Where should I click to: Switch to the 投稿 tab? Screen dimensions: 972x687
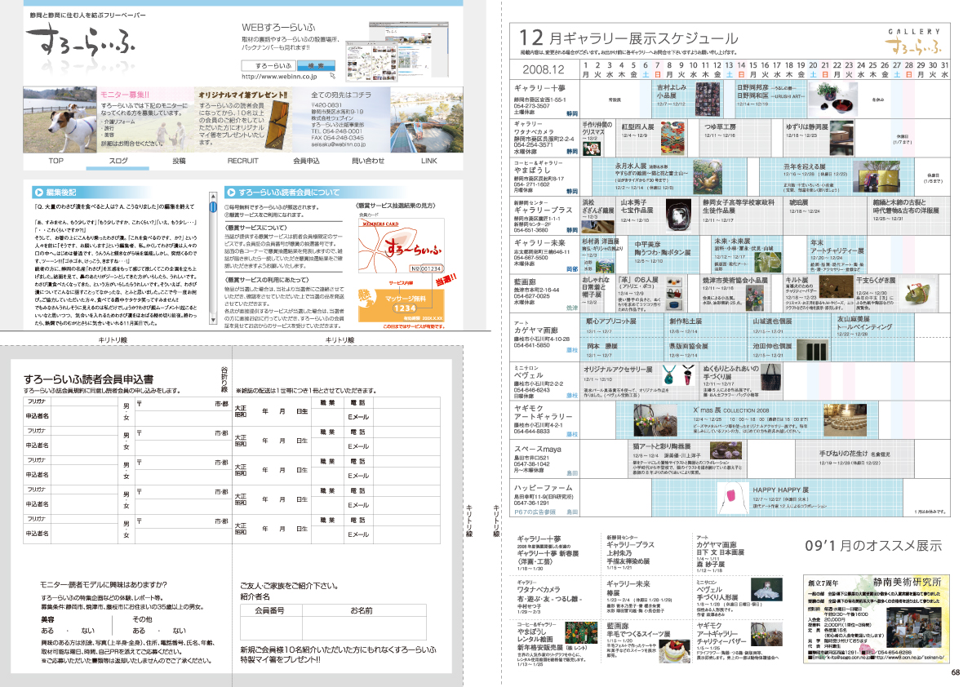(180, 161)
